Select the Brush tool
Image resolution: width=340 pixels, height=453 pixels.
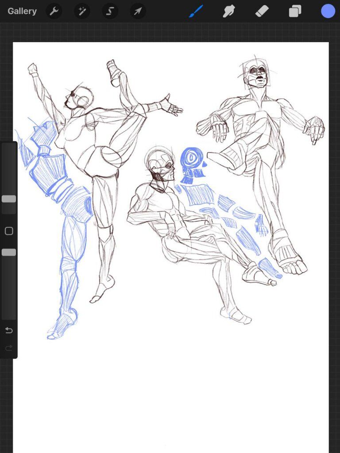click(196, 11)
